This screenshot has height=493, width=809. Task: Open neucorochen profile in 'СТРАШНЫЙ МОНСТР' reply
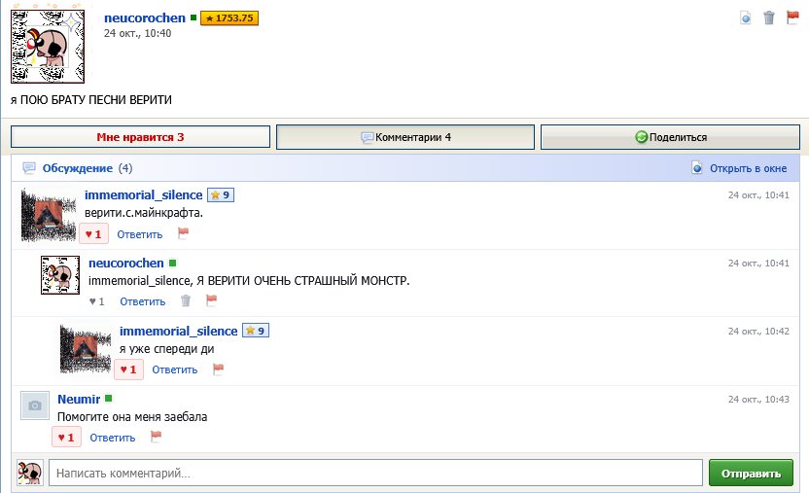click(x=126, y=263)
